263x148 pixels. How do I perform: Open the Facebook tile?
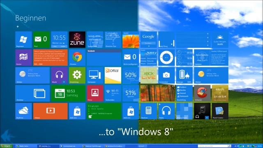104,58
